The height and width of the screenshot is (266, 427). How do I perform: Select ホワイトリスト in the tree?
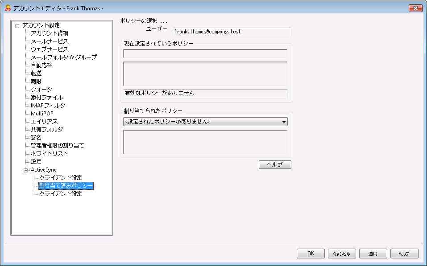pos(49,154)
